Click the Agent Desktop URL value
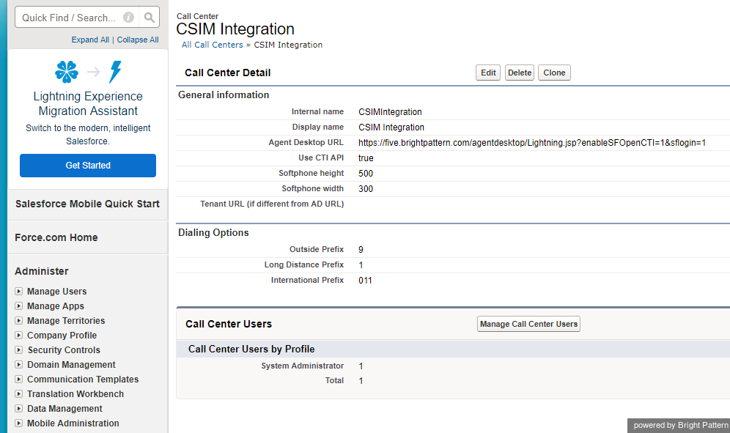This screenshot has width=730, height=433. [532, 143]
